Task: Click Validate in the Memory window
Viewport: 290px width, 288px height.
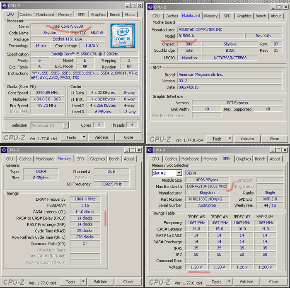Action: click(x=100, y=282)
